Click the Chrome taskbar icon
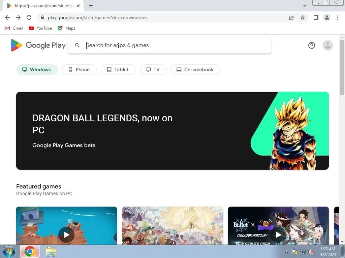This screenshot has width=345, height=258. [30, 251]
